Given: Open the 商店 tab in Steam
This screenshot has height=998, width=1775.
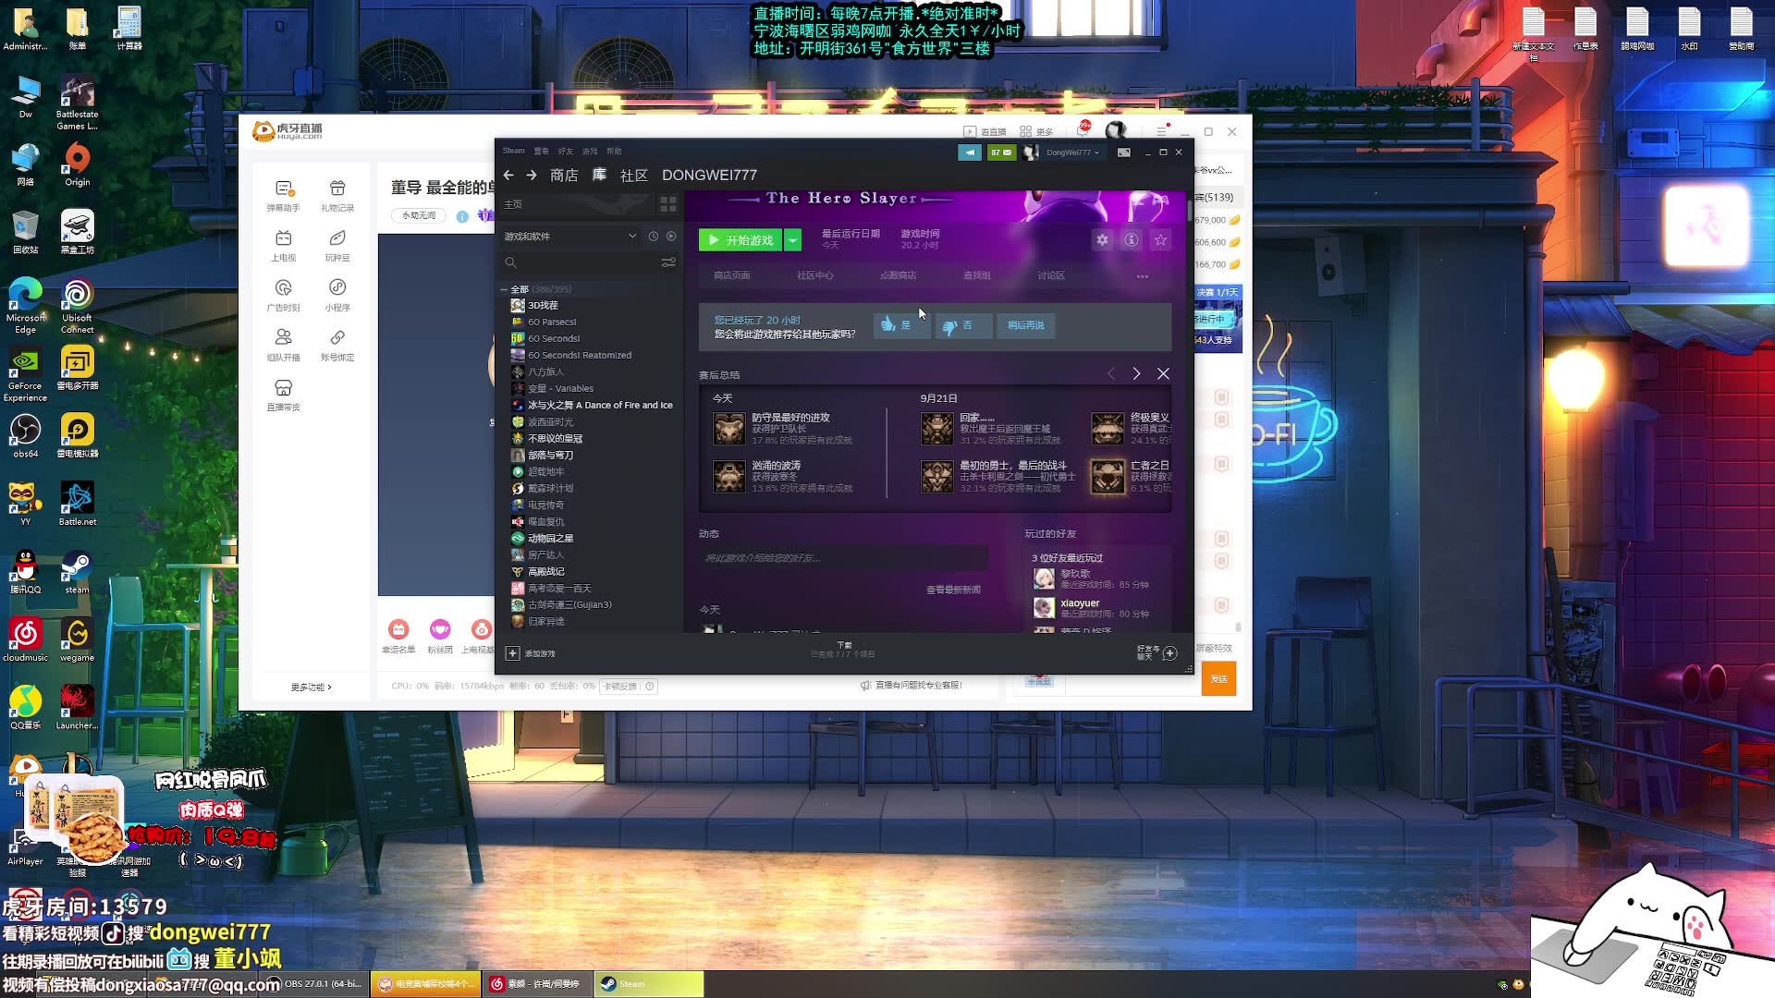Looking at the screenshot, I should 564,176.
